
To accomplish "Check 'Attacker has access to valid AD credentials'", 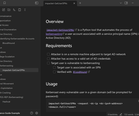I will click(48, 59).
